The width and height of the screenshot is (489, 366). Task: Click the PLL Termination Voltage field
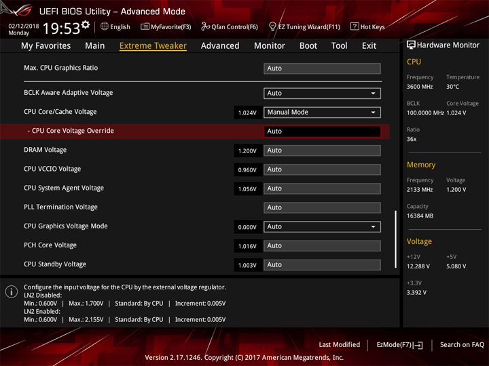(x=322, y=207)
